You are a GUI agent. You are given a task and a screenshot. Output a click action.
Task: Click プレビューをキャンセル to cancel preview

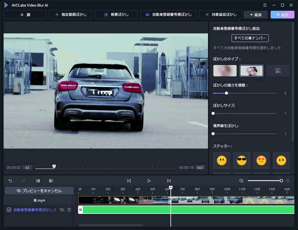click(x=39, y=191)
